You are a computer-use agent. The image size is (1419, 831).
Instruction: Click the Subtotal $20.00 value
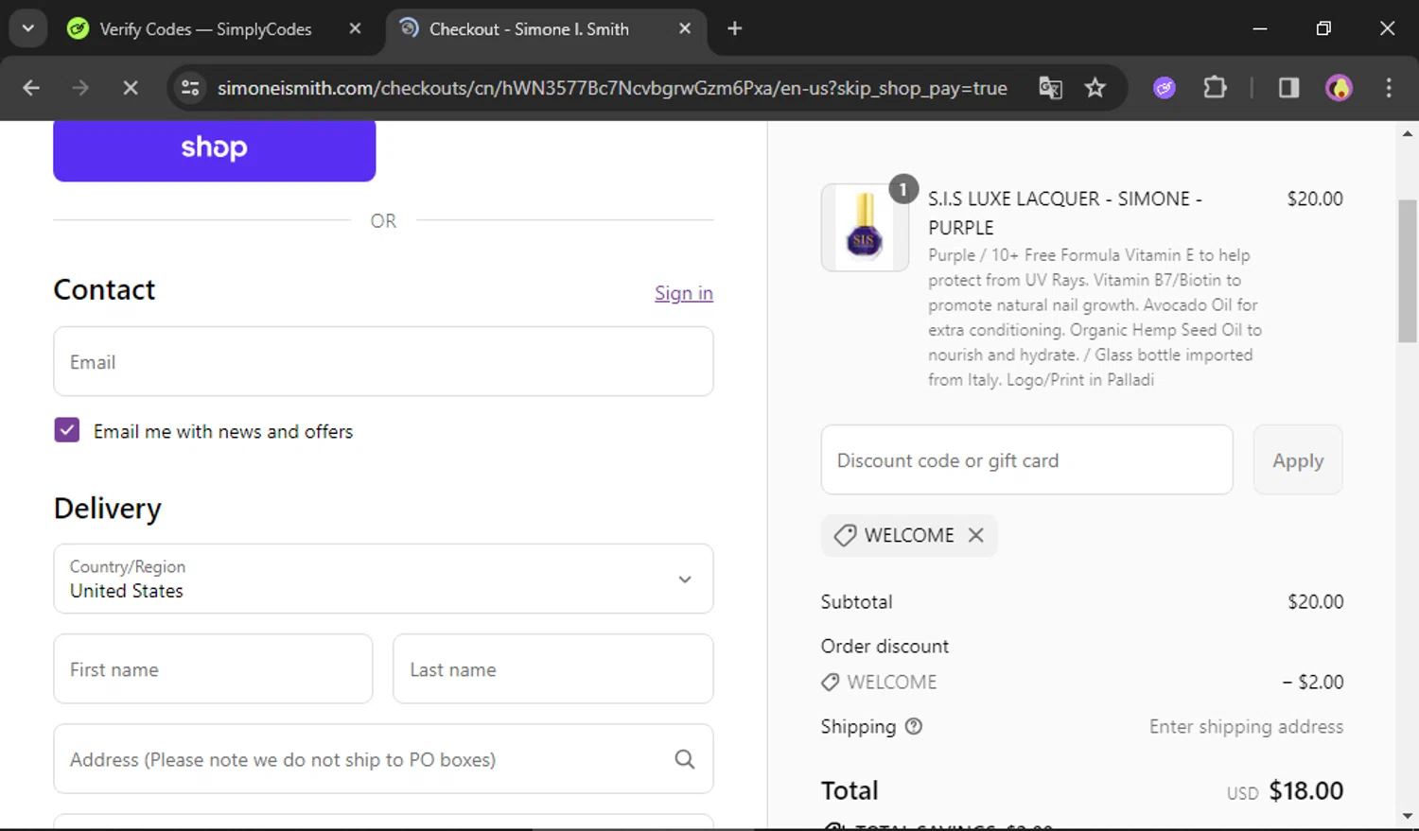[1315, 601]
